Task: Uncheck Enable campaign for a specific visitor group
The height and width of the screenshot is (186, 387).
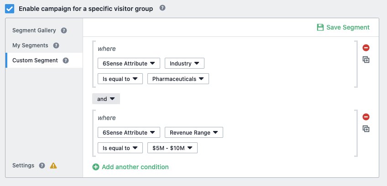Action: (x=10, y=9)
